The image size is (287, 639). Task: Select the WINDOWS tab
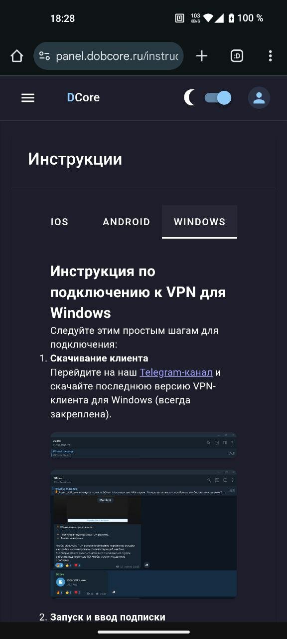tap(199, 222)
